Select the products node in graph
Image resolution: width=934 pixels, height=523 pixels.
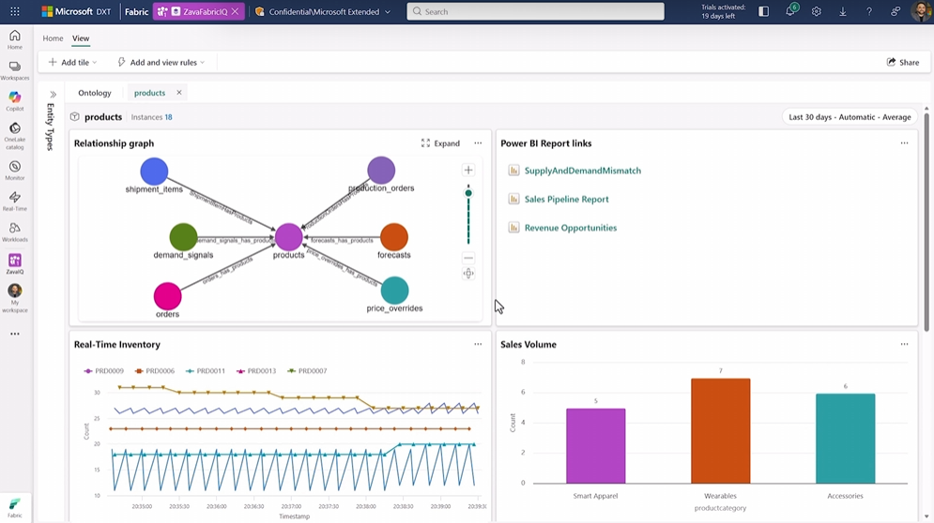(289, 237)
